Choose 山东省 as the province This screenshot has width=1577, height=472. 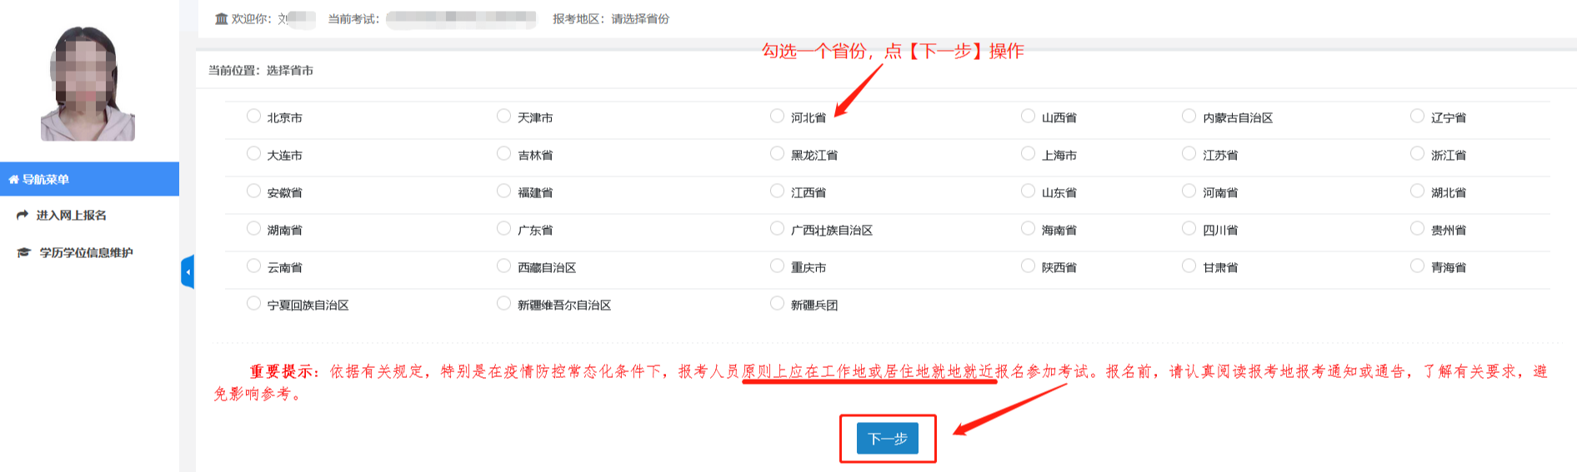click(1028, 191)
